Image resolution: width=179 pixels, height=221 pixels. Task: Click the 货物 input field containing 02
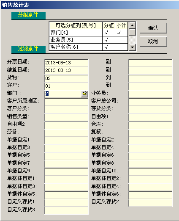(x=66, y=78)
